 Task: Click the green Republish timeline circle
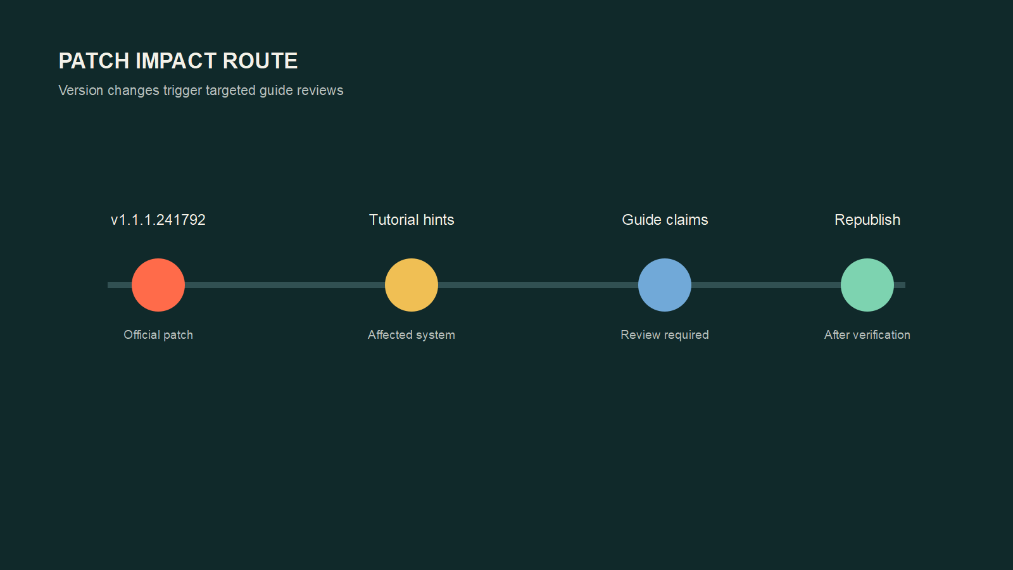(x=867, y=285)
